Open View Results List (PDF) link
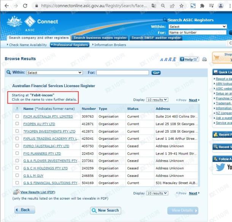 (38, 192)
